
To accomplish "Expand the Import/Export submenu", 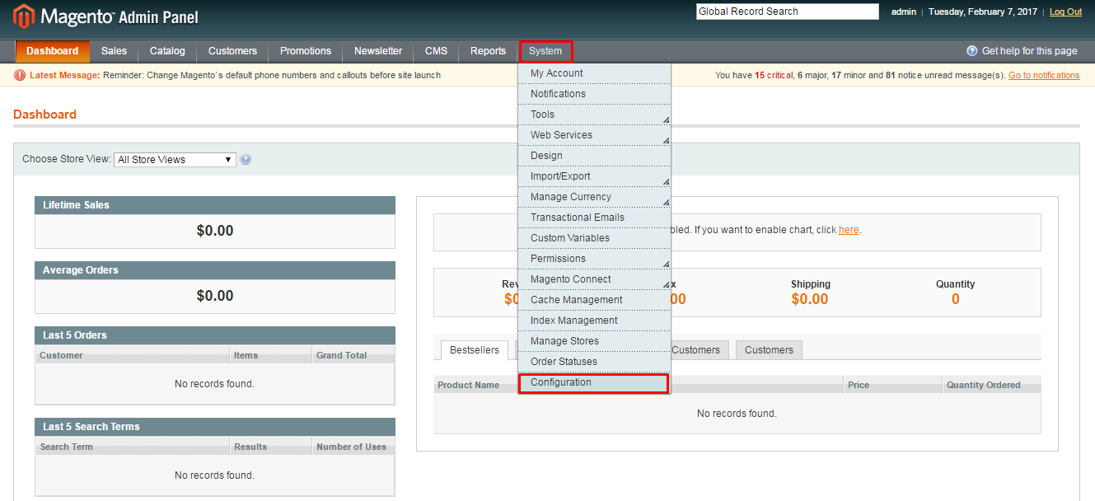I will [594, 176].
